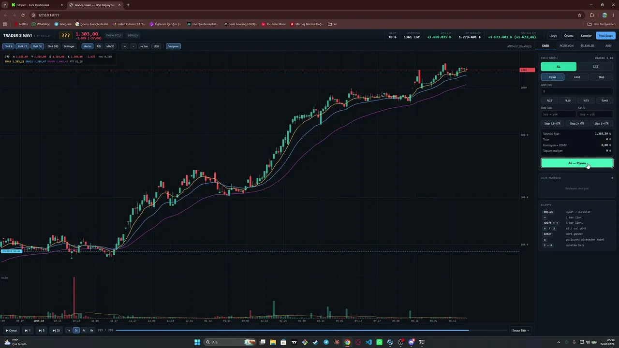This screenshot has height=348, width=619.
Task: Click the ??? hidden ticker badge
Action: tap(66, 35)
